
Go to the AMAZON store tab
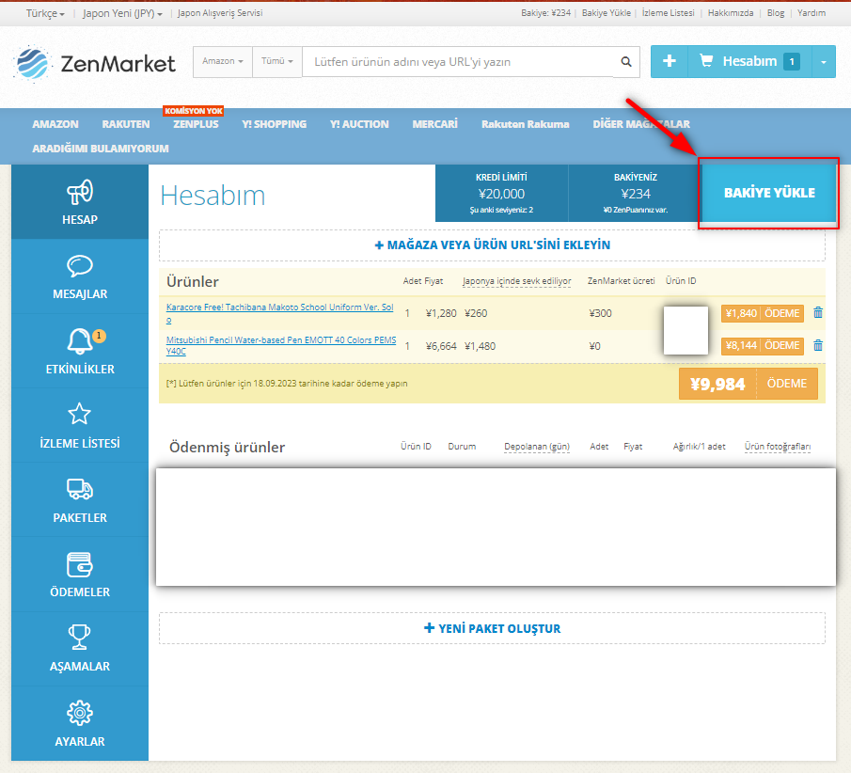55,124
